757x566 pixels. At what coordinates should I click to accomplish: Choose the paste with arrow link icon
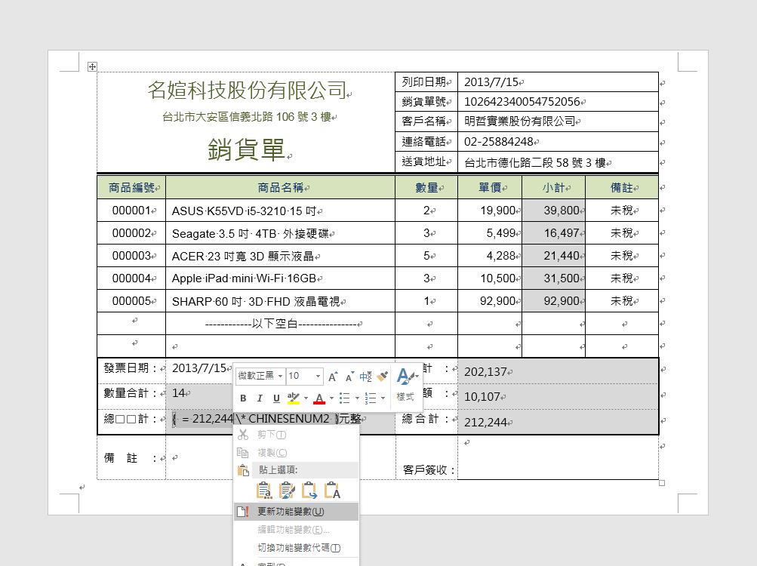point(309,491)
